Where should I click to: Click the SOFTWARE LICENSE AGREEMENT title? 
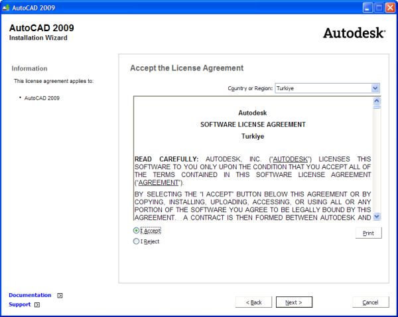[253, 125]
